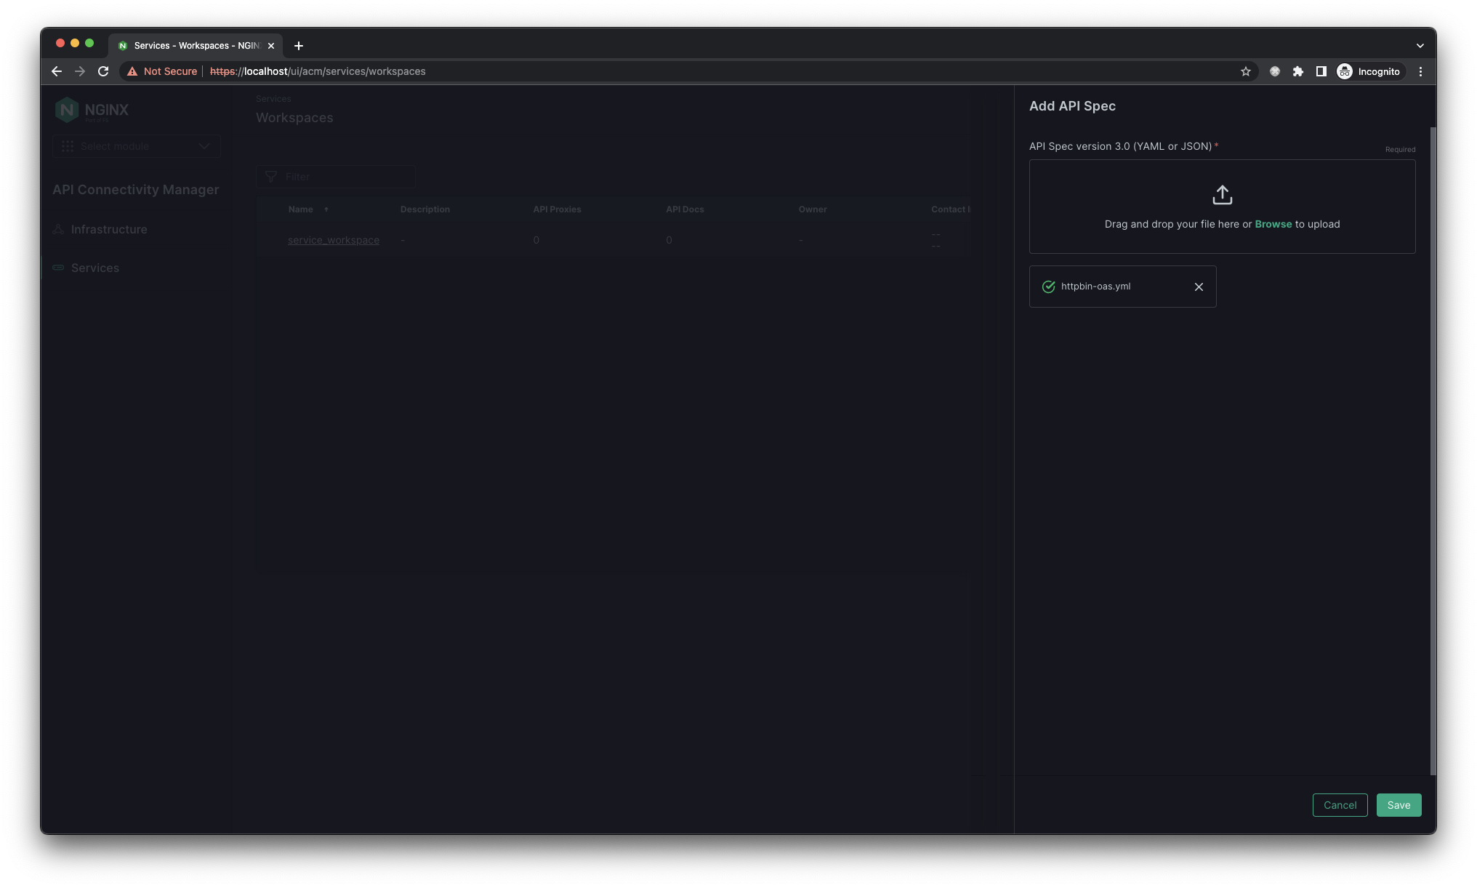Select the Services Workspaces browser tab
The height and width of the screenshot is (888, 1477).
tap(193, 46)
